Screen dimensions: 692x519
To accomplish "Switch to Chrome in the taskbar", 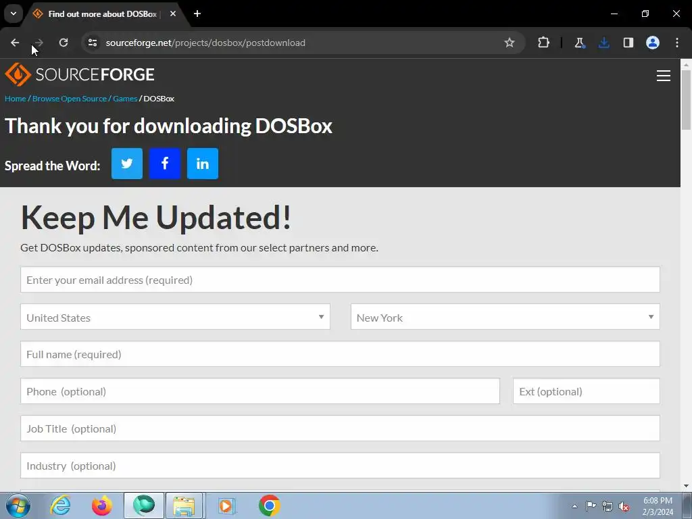I will click(x=269, y=505).
